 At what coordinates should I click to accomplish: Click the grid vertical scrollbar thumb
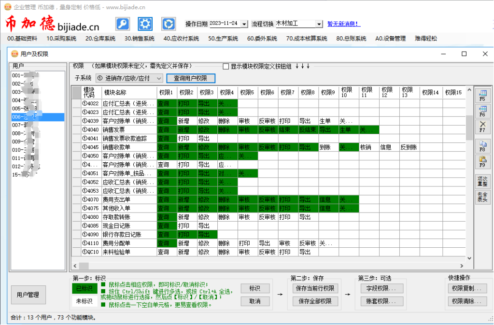469,127
